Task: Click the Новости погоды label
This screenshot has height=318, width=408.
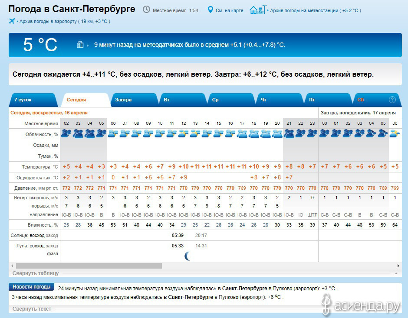Action: pyautogui.click(x=32, y=287)
